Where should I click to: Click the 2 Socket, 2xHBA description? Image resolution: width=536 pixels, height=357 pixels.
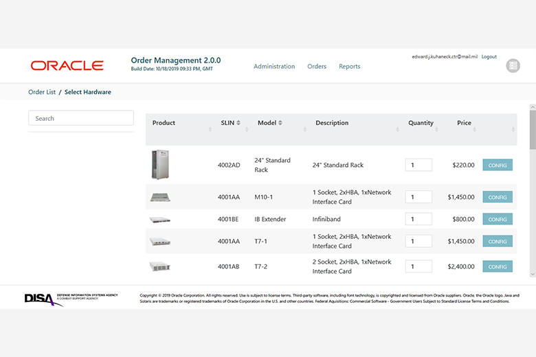click(352, 266)
